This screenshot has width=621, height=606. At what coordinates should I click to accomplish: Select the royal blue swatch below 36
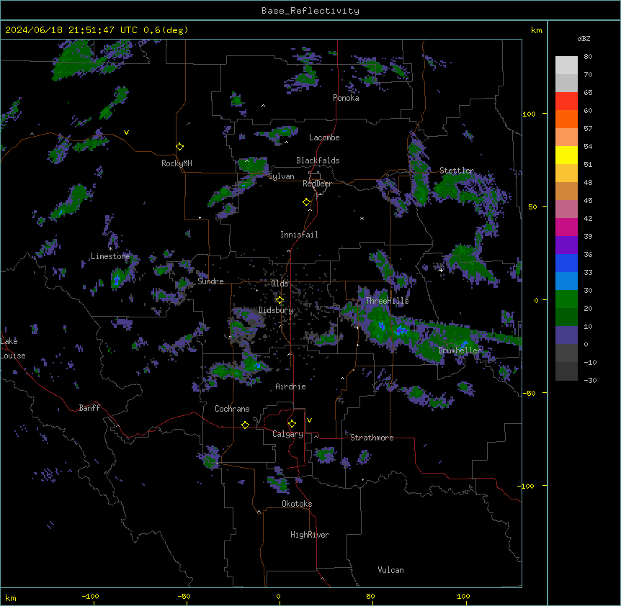pos(566,263)
